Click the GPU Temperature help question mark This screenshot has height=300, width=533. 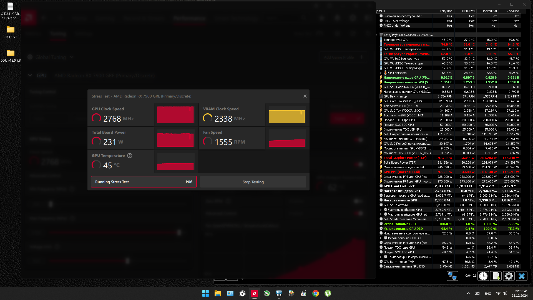point(130,156)
